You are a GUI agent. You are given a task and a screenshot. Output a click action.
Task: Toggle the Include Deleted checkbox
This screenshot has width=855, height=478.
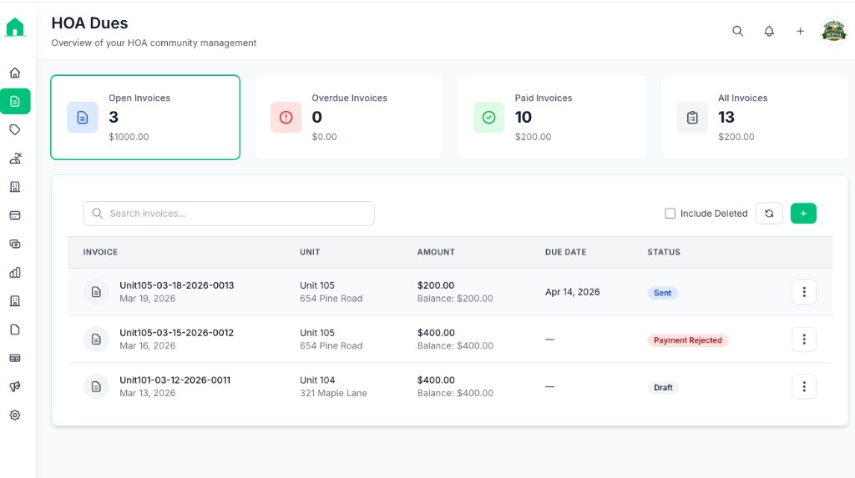pyautogui.click(x=670, y=214)
